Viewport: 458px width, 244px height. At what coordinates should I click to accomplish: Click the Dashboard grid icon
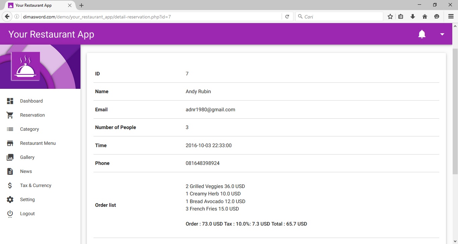[x=10, y=101]
